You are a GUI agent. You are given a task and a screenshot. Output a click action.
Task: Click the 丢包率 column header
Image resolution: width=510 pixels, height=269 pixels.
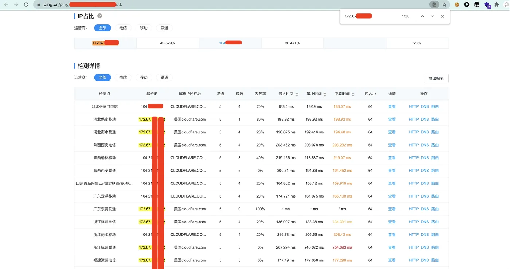pyautogui.click(x=260, y=94)
